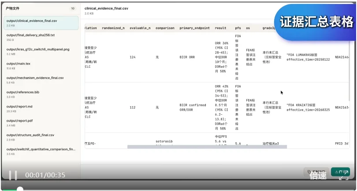Click the evaluable_n column header

click(x=140, y=28)
